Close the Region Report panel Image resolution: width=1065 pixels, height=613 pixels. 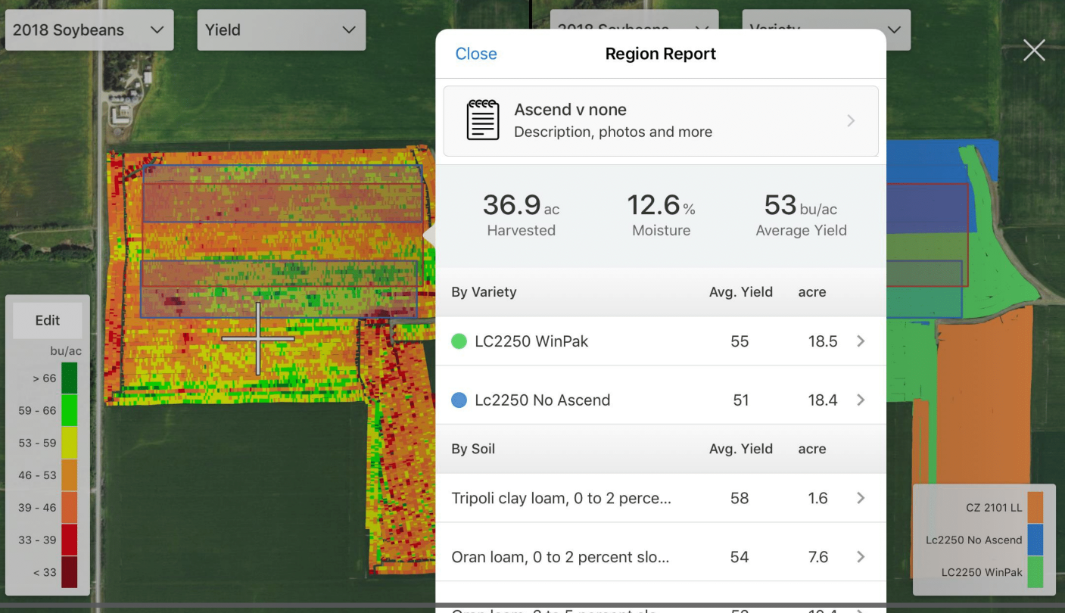476,54
